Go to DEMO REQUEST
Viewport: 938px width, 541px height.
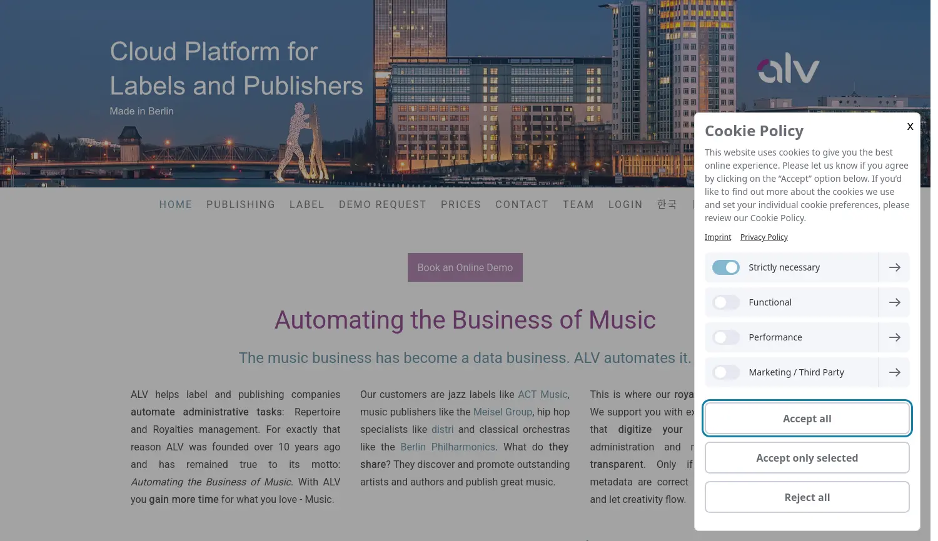[x=382, y=204]
